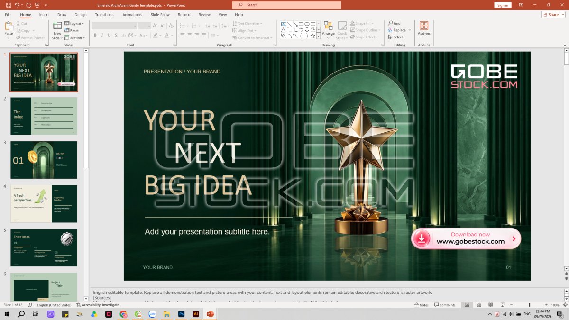This screenshot has width=569, height=320.
Task: Expand the shapes gallery More arrow
Action: 319,36
